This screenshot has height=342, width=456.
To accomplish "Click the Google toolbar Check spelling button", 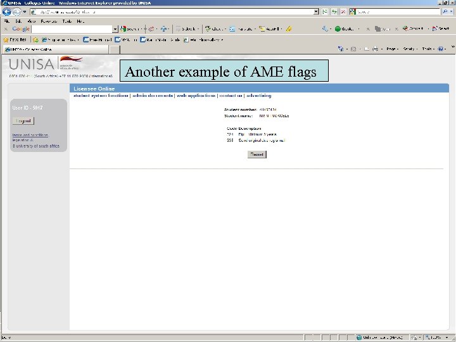I will click(214, 28).
